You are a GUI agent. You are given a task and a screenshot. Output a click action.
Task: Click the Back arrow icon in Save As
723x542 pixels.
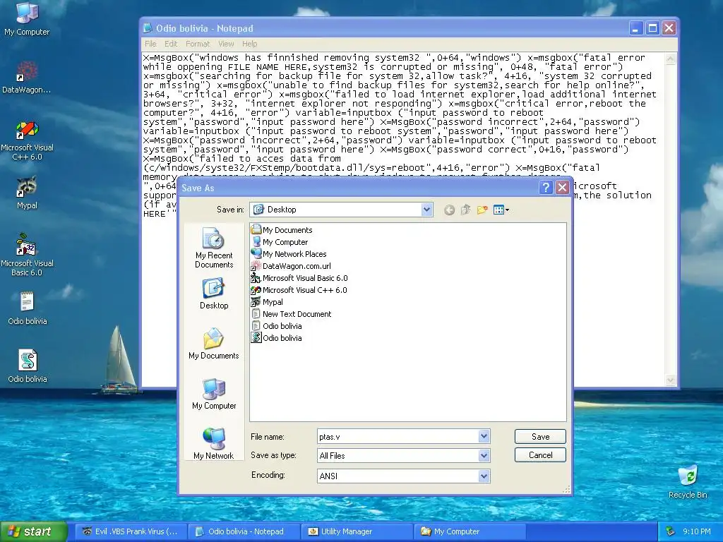point(449,210)
